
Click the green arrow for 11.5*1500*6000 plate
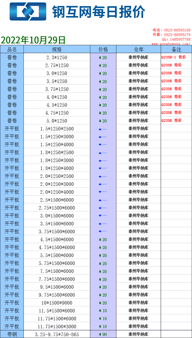tap(100, 311)
